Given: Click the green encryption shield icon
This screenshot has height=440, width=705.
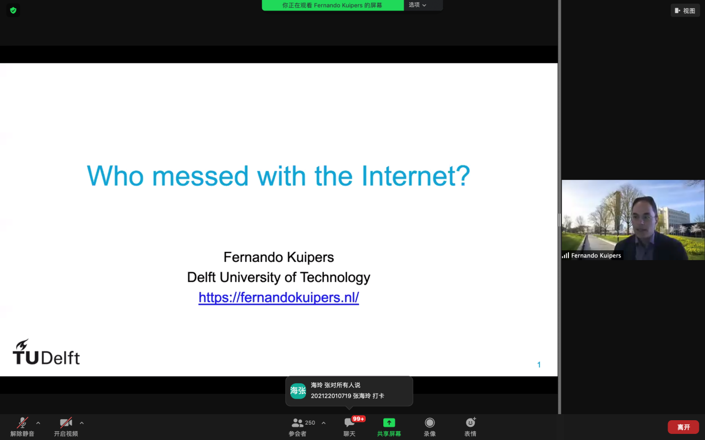Looking at the screenshot, I should [13, 10].
